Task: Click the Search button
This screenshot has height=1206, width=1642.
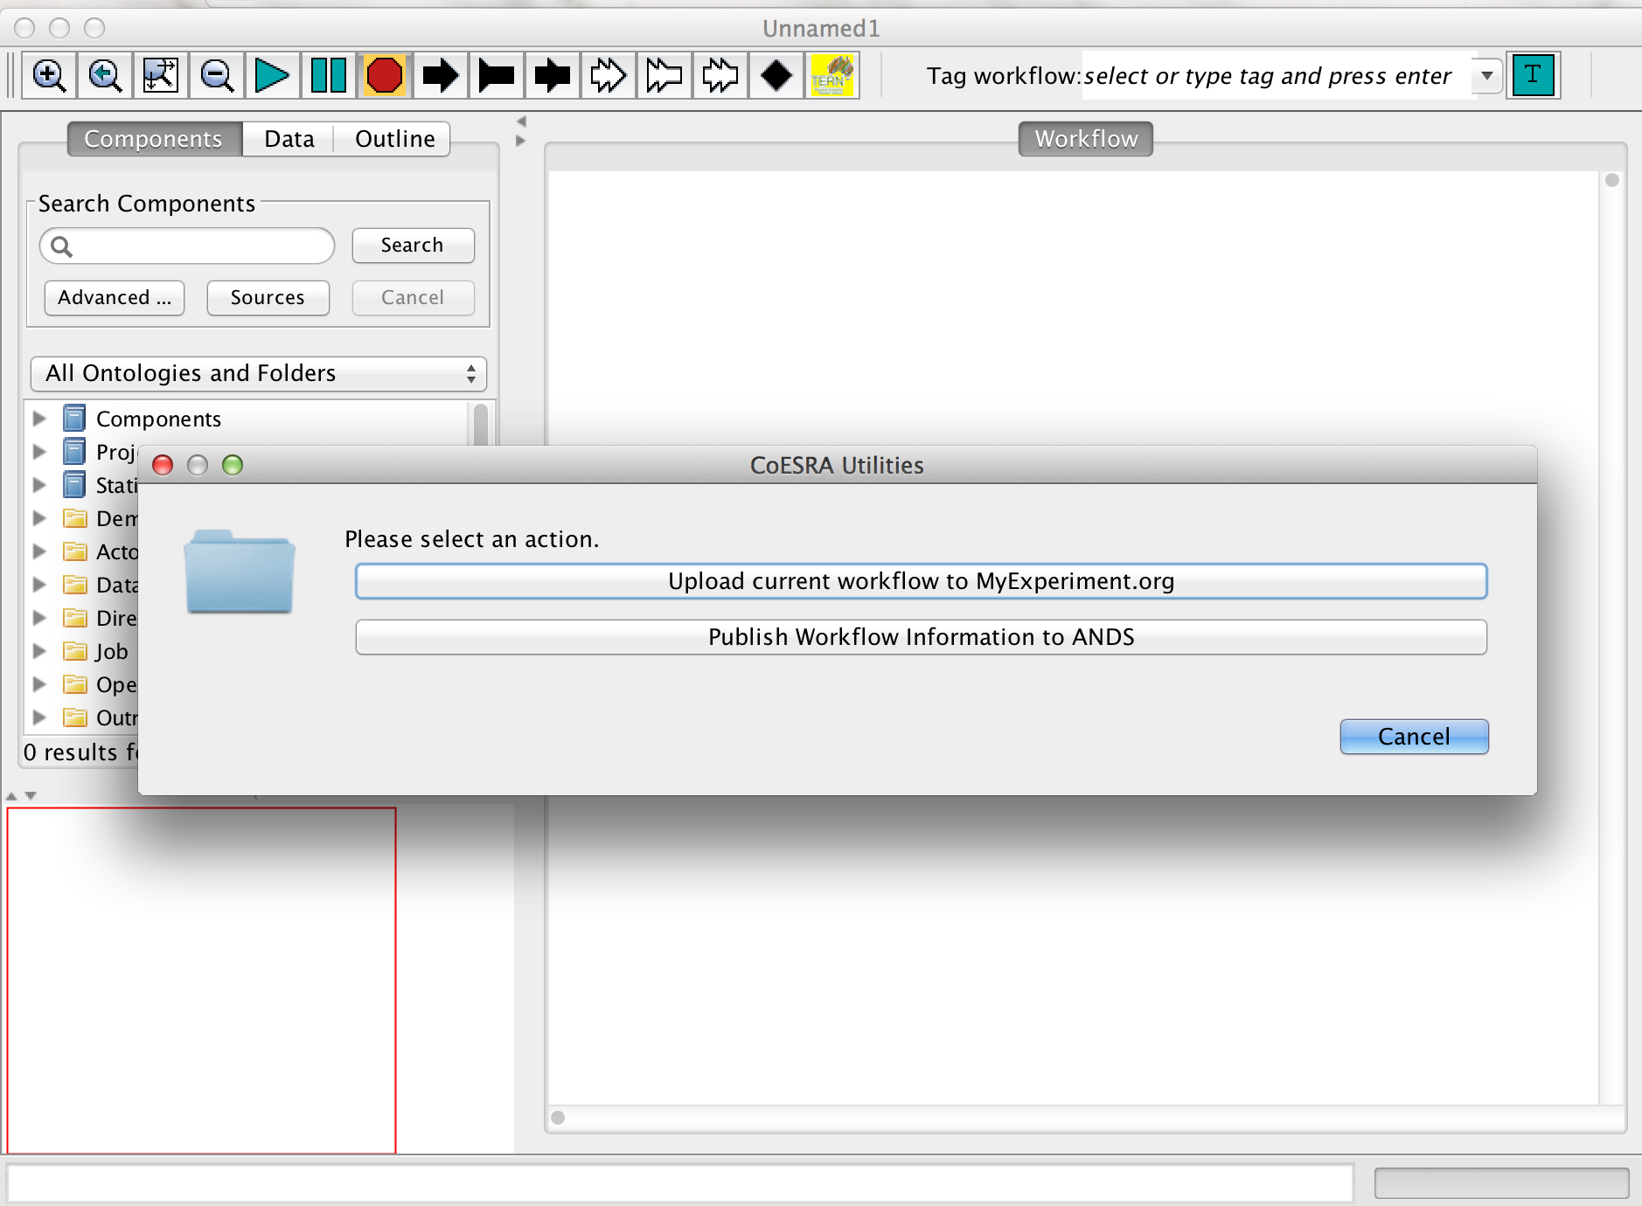Action: point(413,246)
